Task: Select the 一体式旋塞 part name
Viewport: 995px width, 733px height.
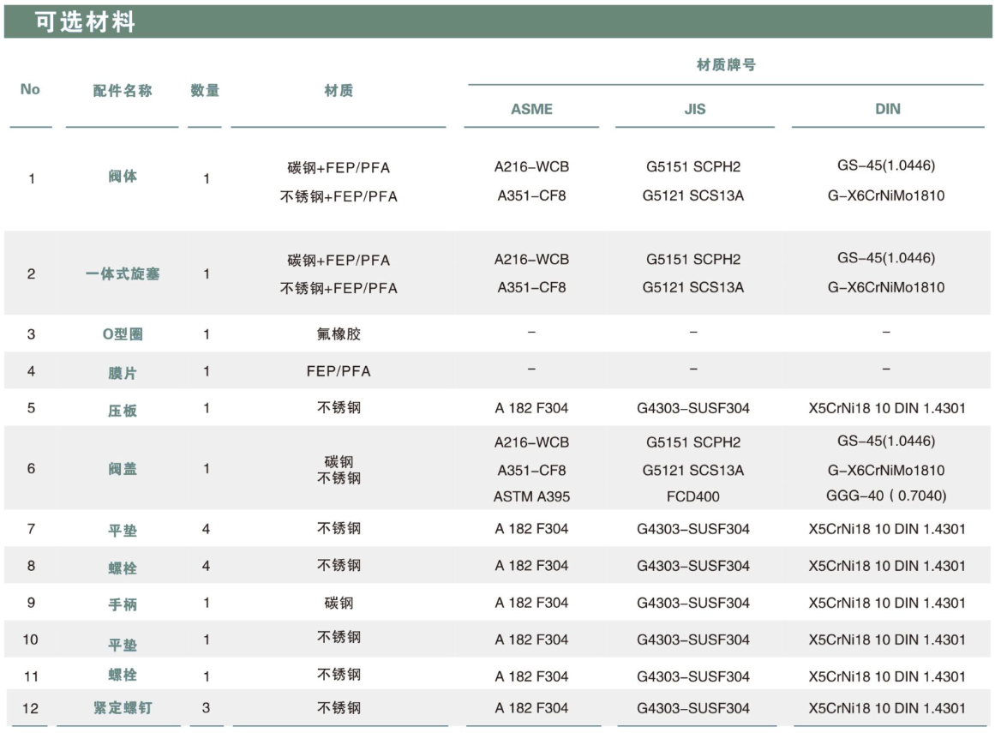Action: coord(123,274)
